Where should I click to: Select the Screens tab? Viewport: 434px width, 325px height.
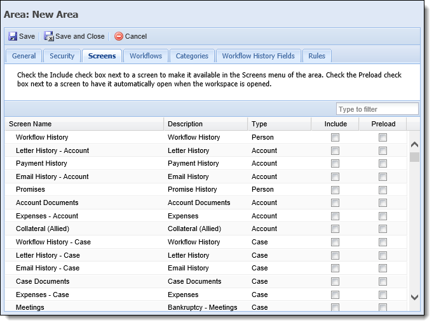102,56
